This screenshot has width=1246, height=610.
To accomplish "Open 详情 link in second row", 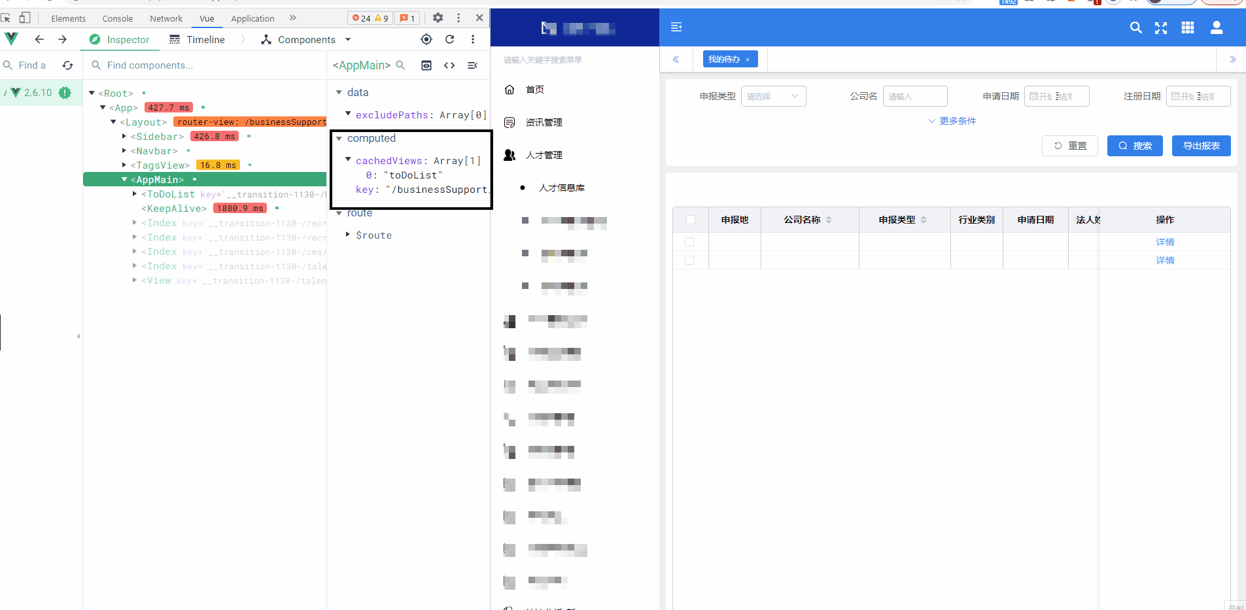I will click(x=1165, y=260).
